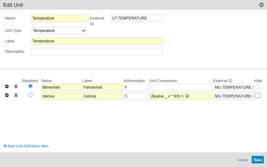
Task: Close the Edit Unit dialog
Action: 261,5
